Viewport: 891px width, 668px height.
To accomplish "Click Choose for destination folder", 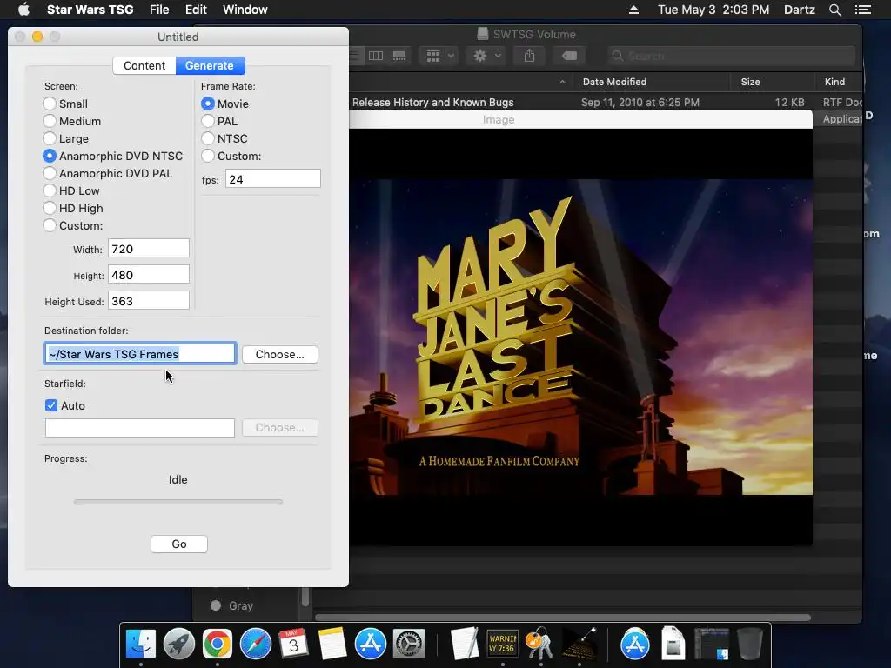I will [279, 354].
